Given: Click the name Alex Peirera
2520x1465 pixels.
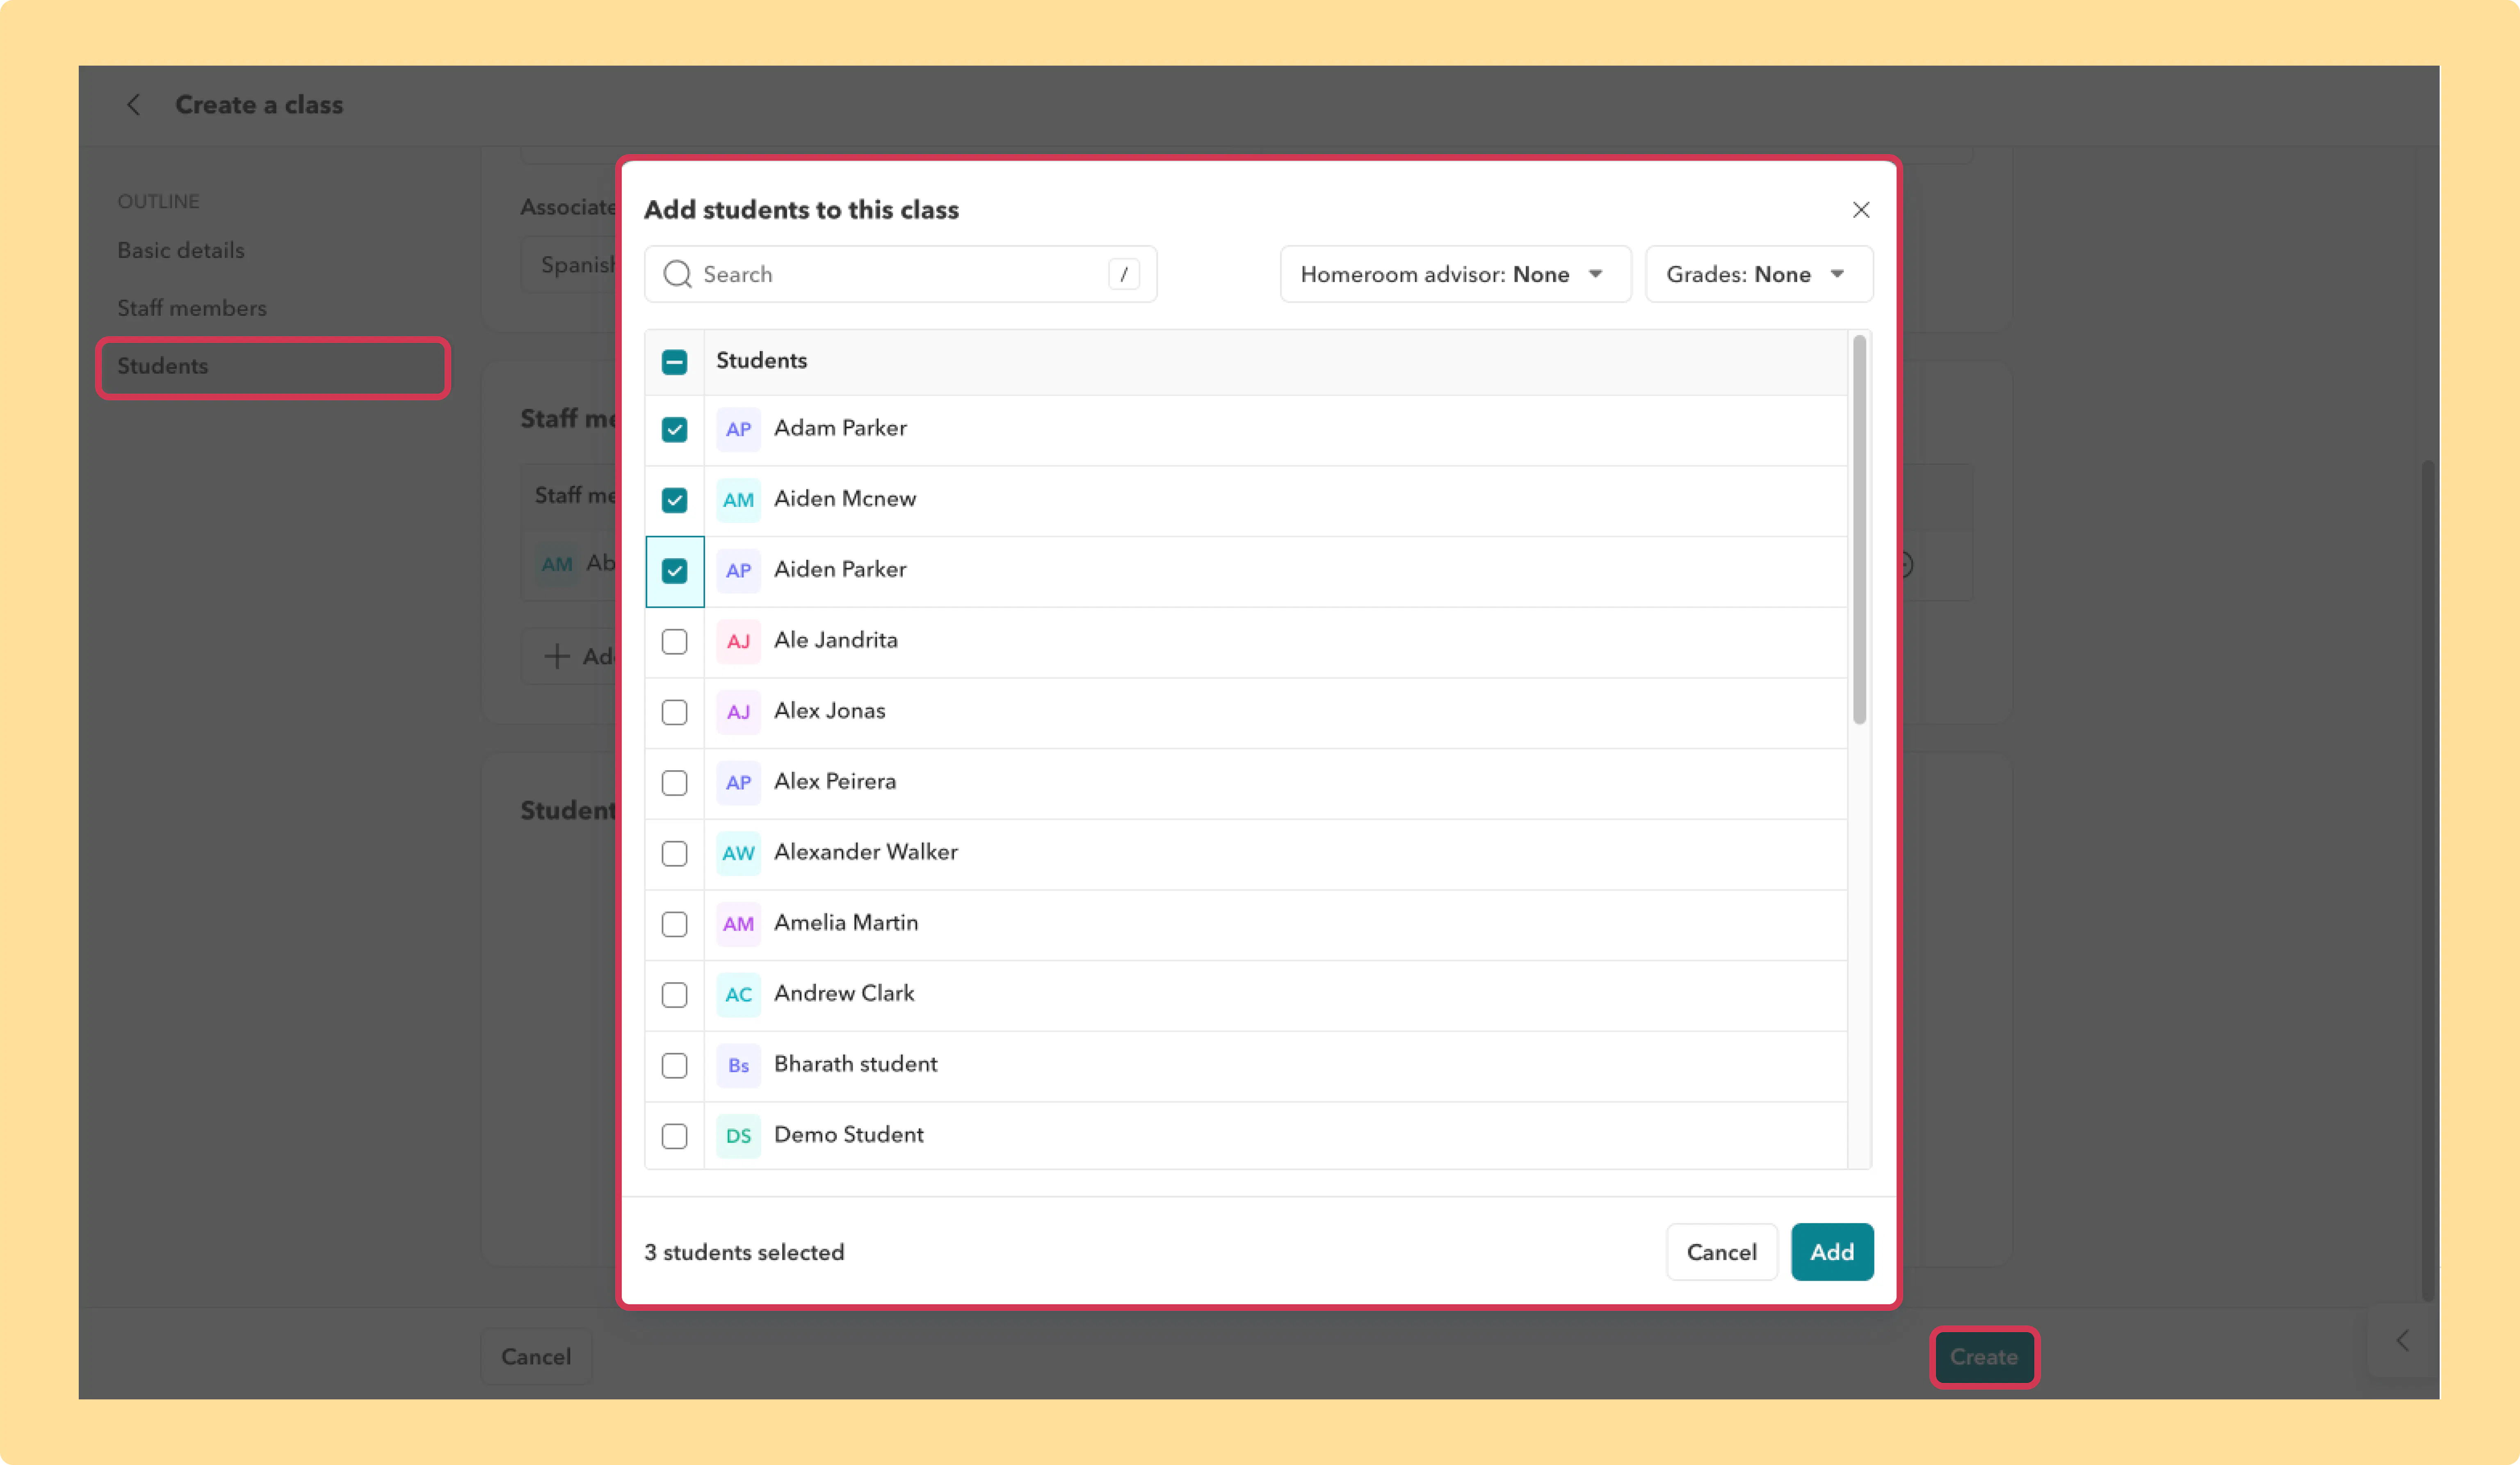Looking at the screenshot, I should (x=835, y=782).
